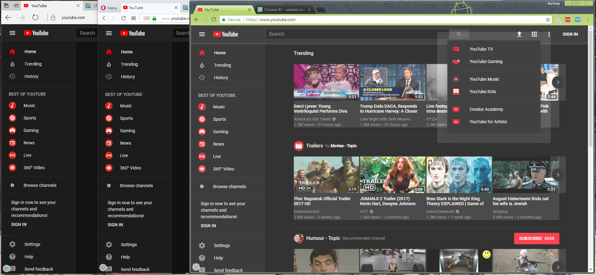Click Send feedback in Chrome window sidebar
This screenshot has width=596, height=275.
[x=228, y=270]
